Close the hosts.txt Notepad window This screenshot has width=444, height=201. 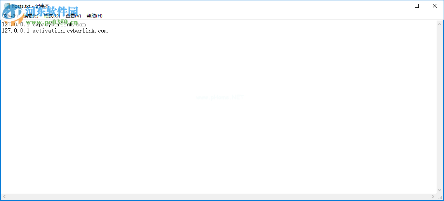(434, 6)
